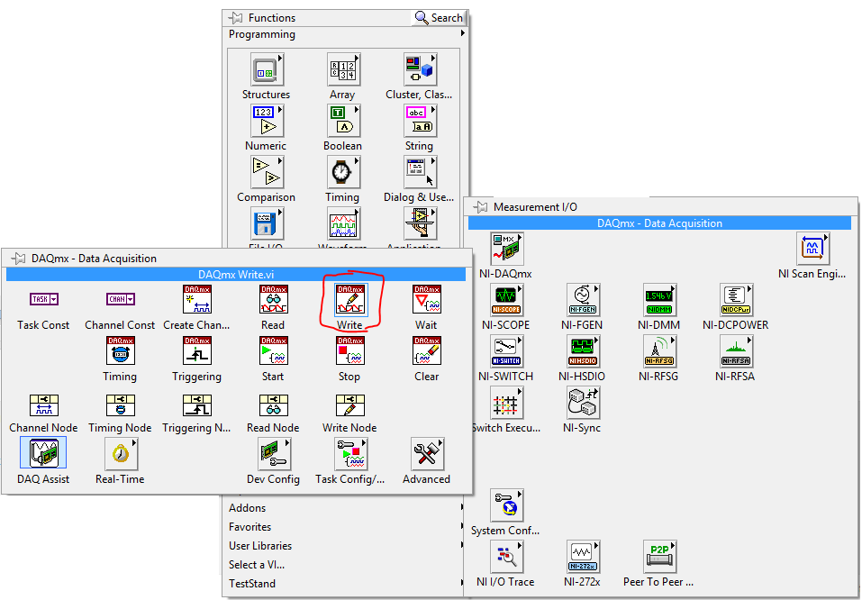Select the DAQmx Start VI
Screen dimensions: 862x600
pyautogui.click(x=273, y=350)
